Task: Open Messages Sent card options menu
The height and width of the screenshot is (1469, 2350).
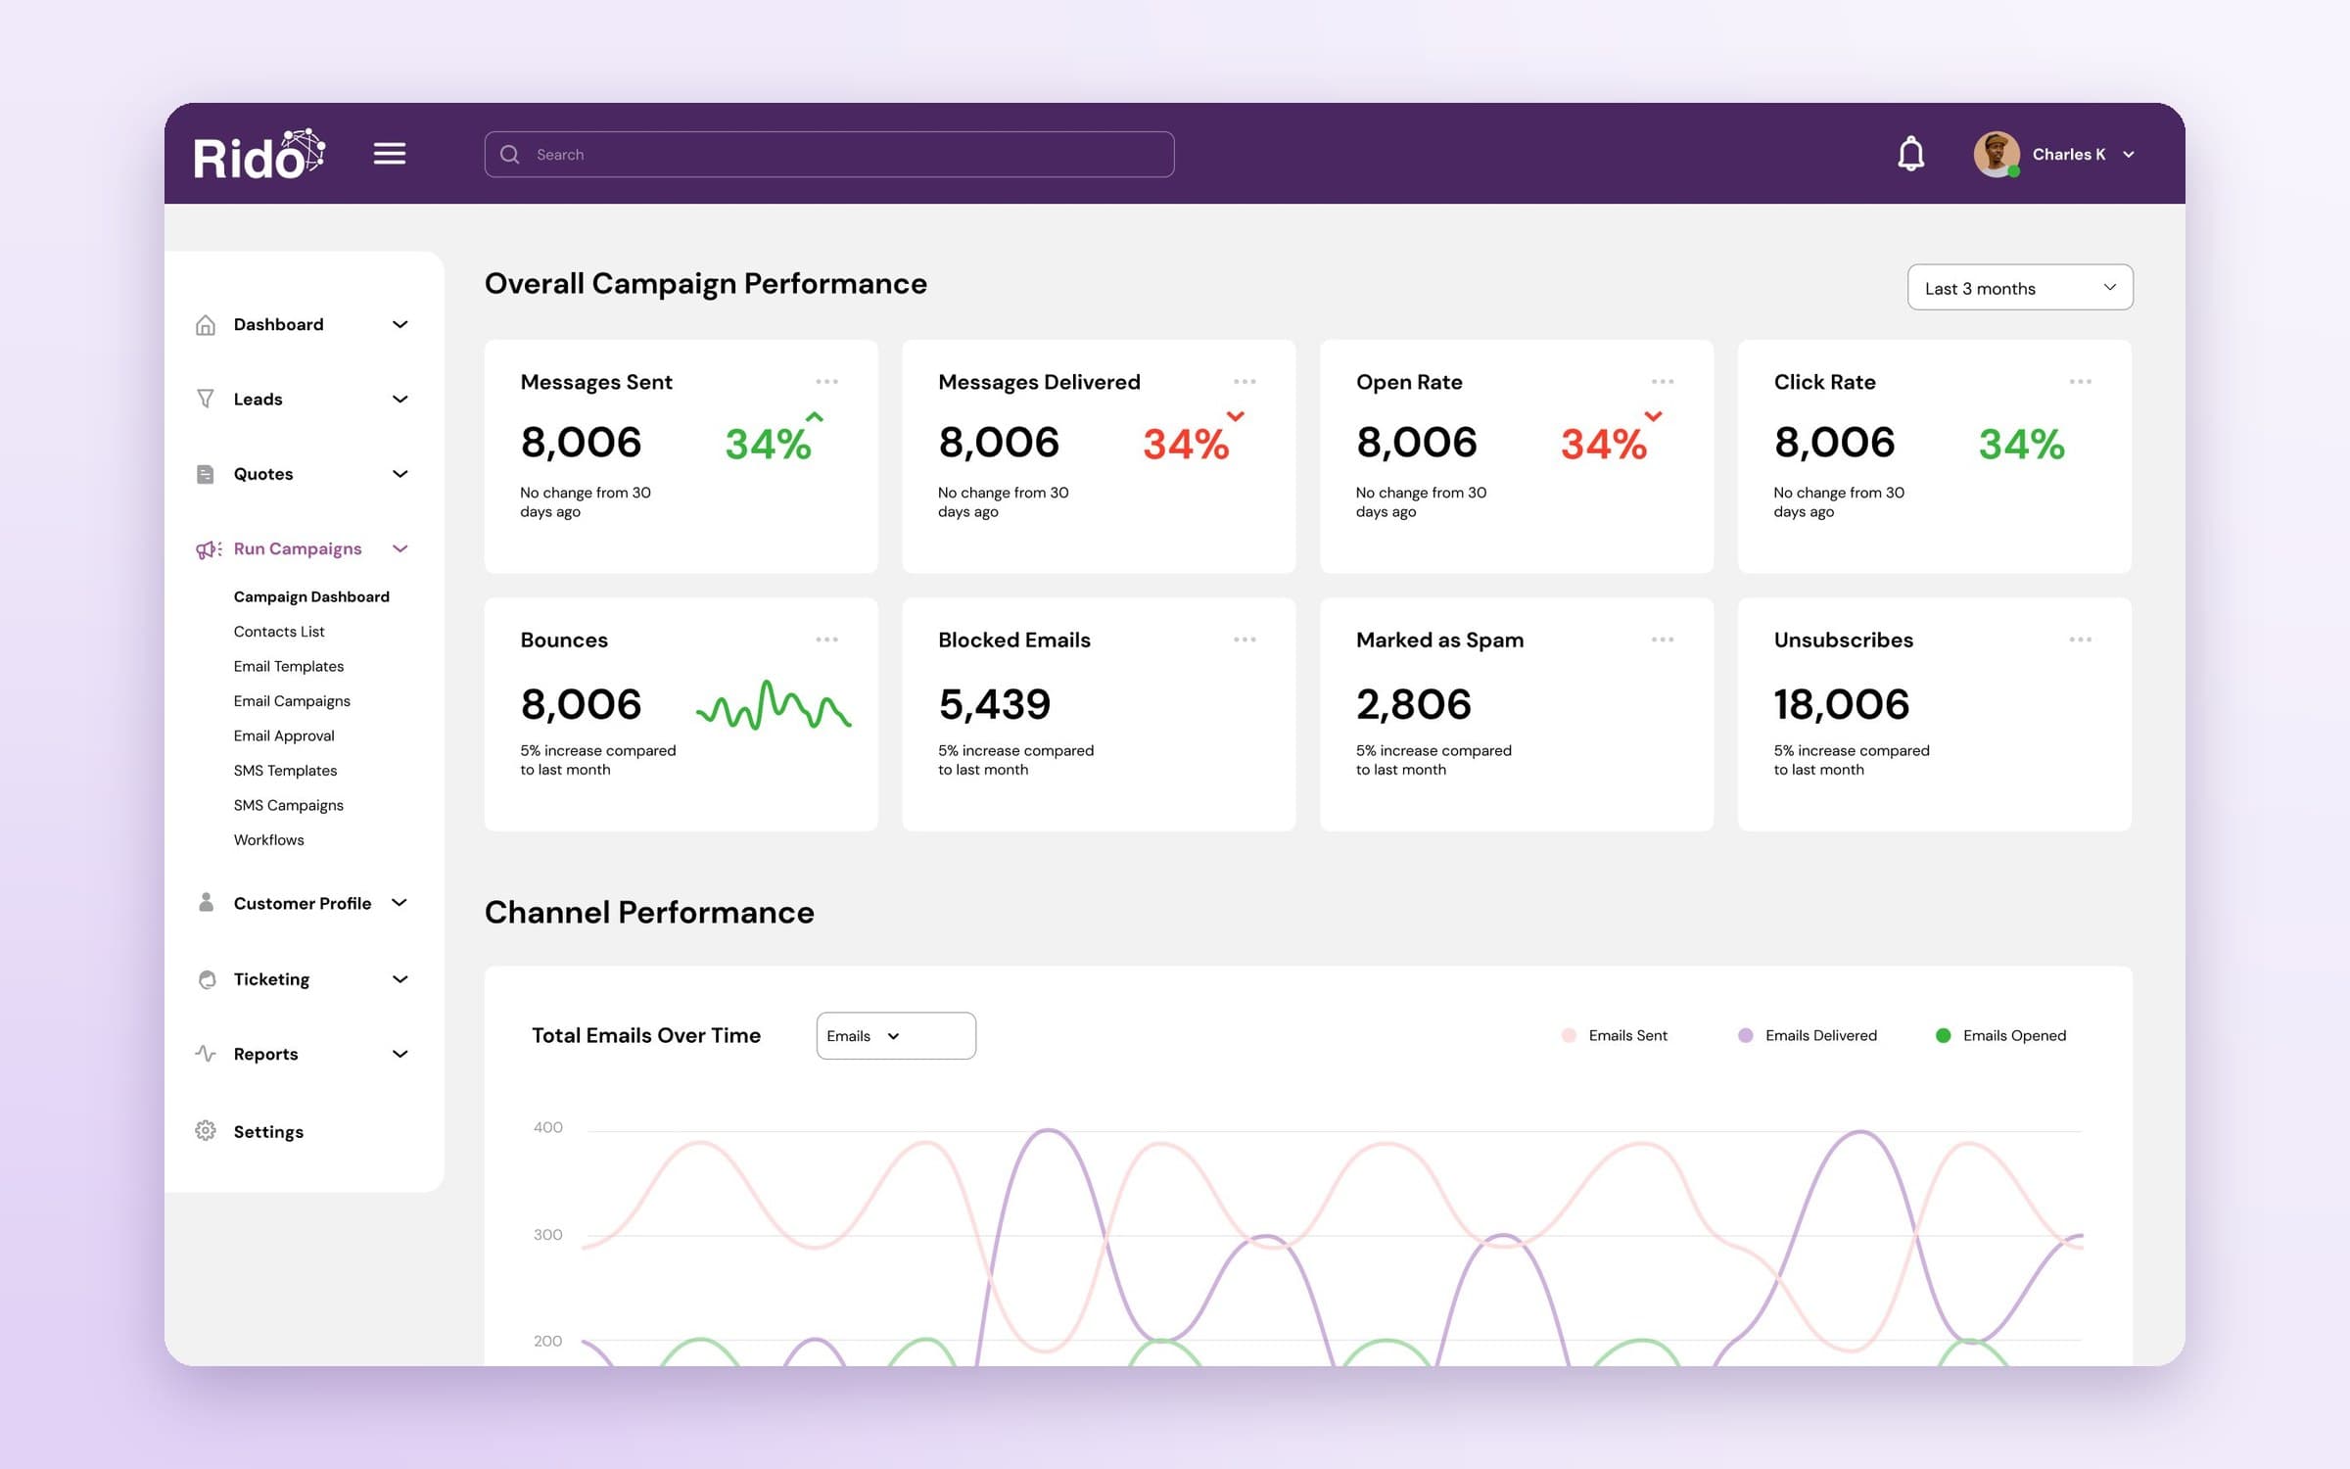Action: coord(827,382)
